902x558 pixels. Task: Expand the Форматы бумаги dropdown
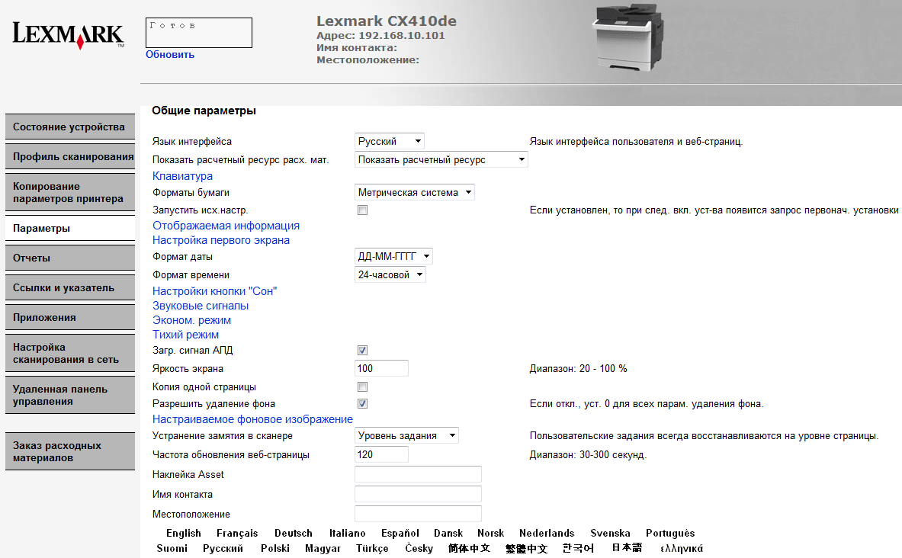[415, 192]
